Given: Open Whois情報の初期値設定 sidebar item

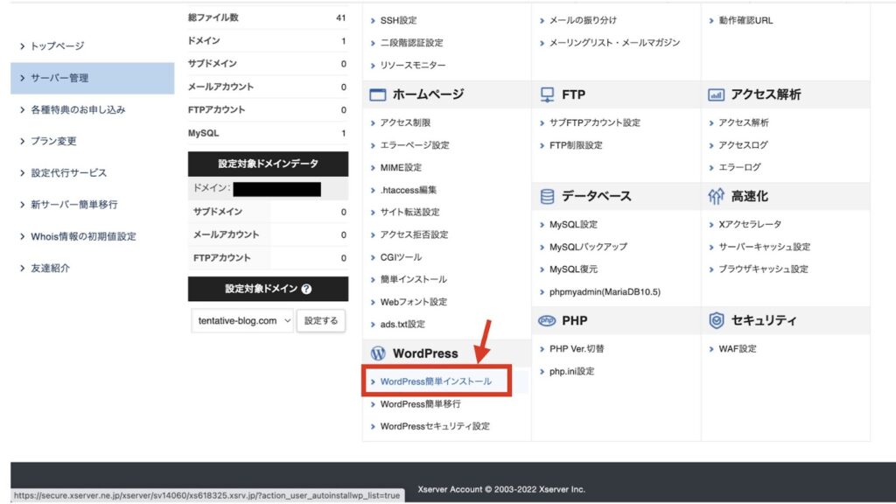Looking at the screenshot, I should coord(83,236).
